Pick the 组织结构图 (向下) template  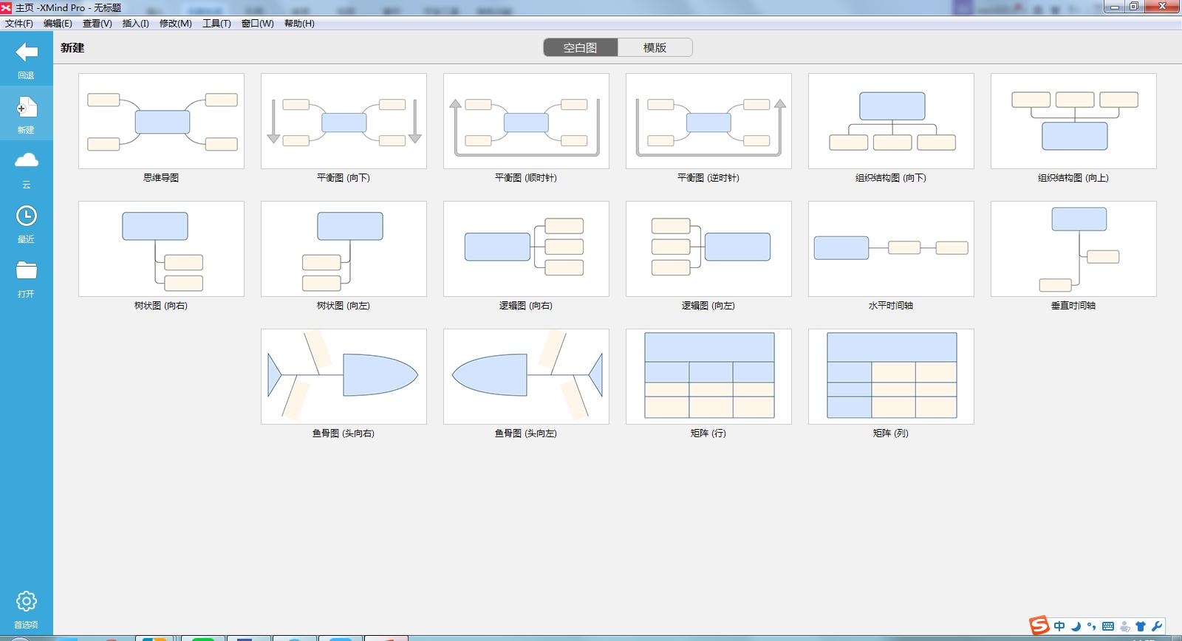(x=891, y=121)
